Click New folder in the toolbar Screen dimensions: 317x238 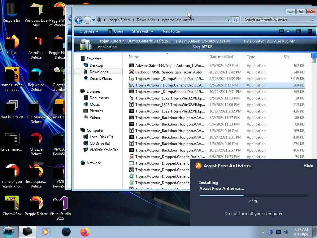(172, 31)
